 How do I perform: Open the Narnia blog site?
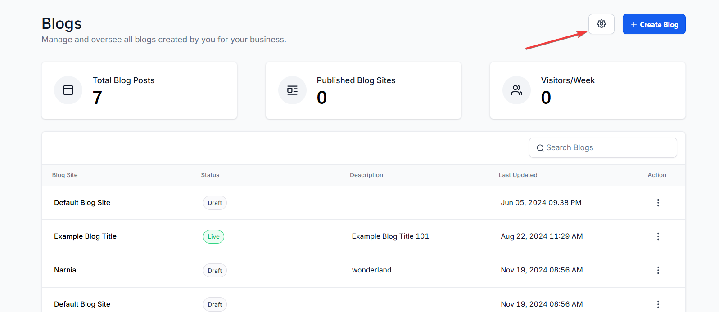click(x=65, y=270)
